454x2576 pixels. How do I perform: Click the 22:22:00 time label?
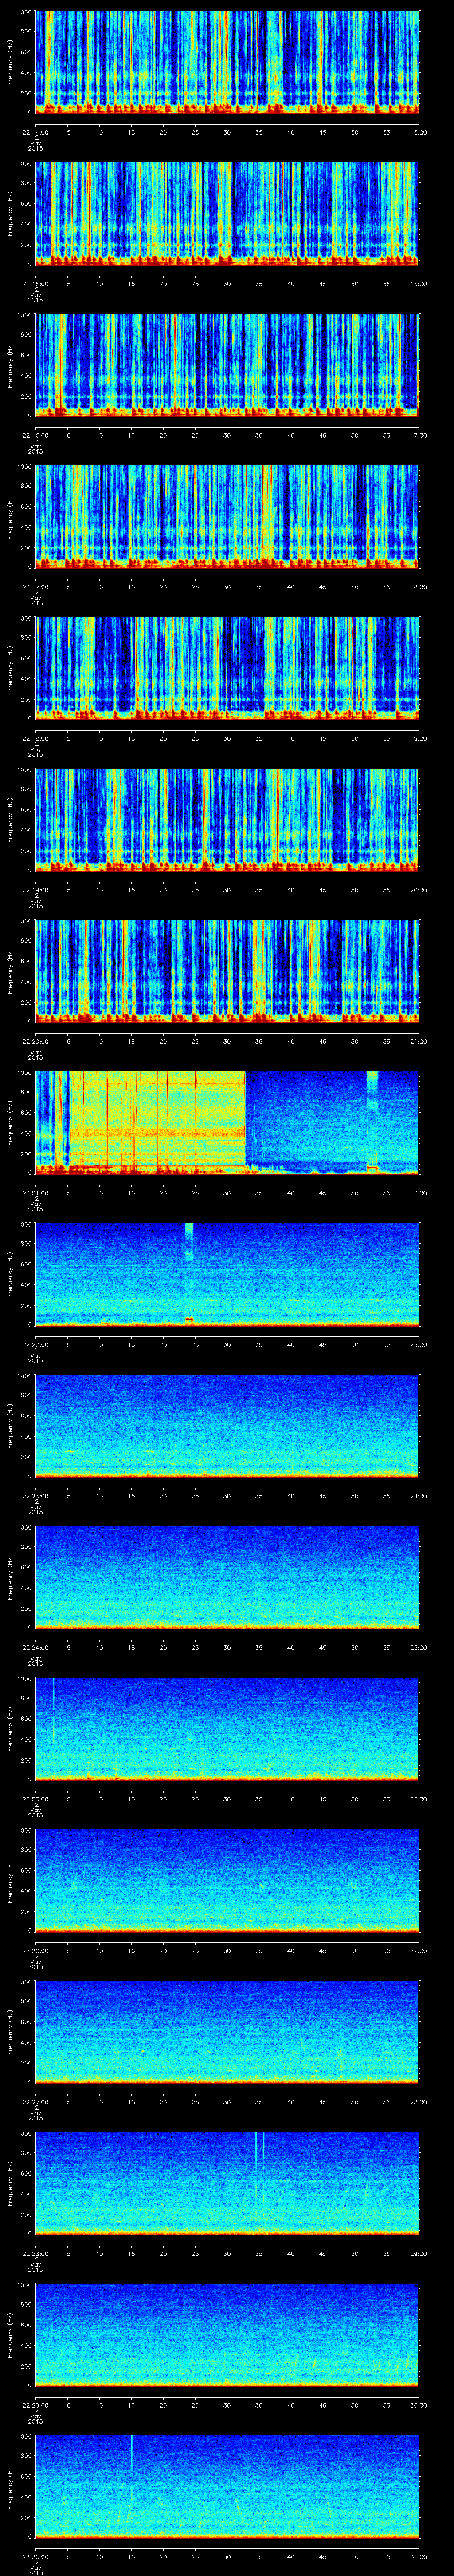click(x=35, y=1344)
